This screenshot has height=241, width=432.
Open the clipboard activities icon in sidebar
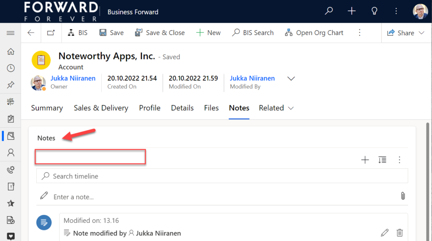11,119
